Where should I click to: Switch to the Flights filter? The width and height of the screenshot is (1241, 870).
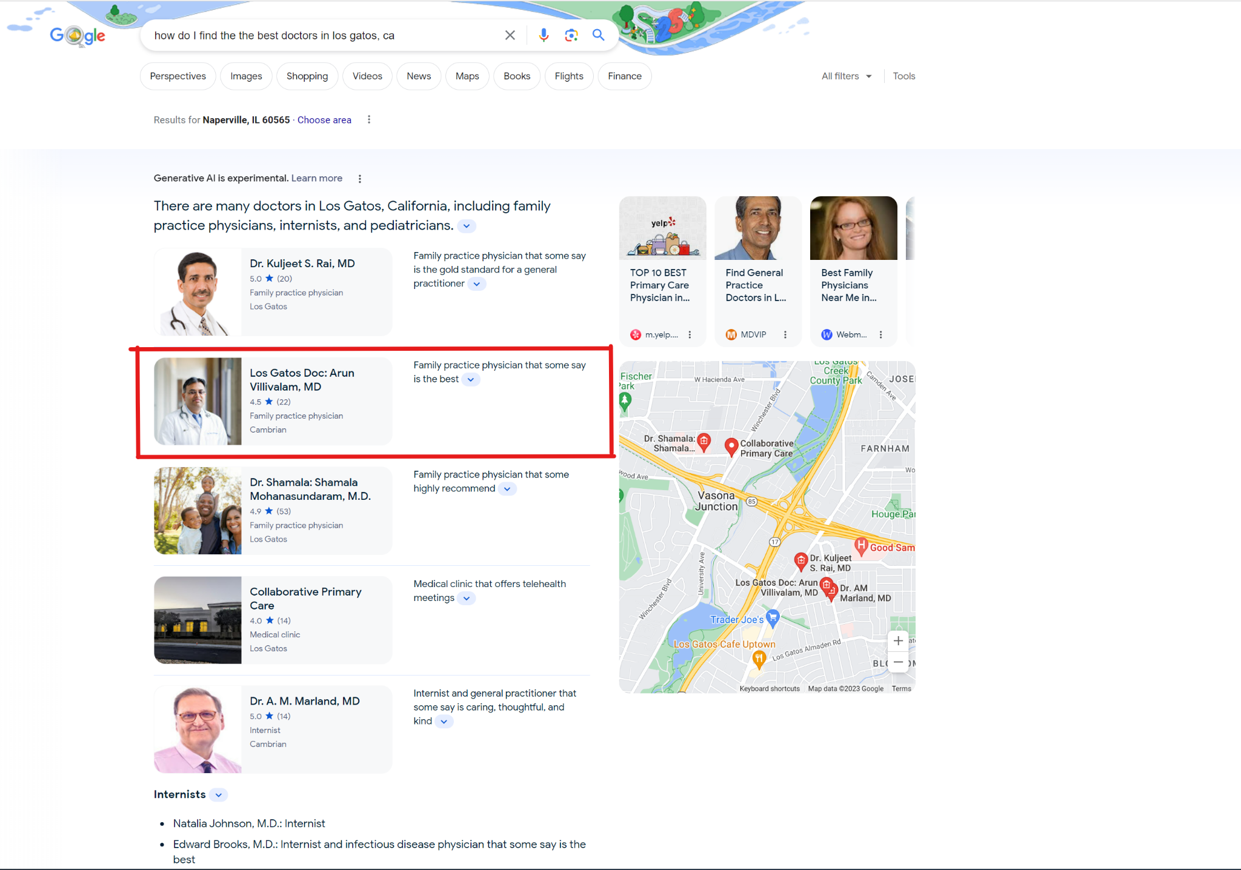pyautogui.click(x=569, y=76)
